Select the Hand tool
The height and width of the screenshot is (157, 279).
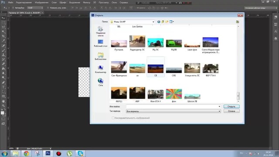(x=3, y=101)
